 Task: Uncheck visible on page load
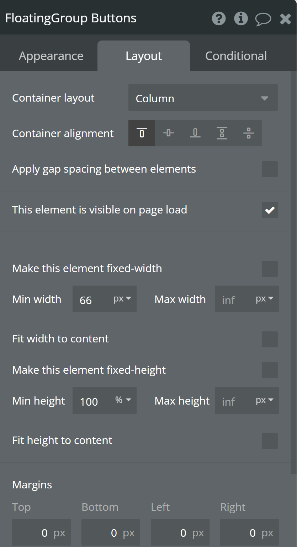click(270, 210)
